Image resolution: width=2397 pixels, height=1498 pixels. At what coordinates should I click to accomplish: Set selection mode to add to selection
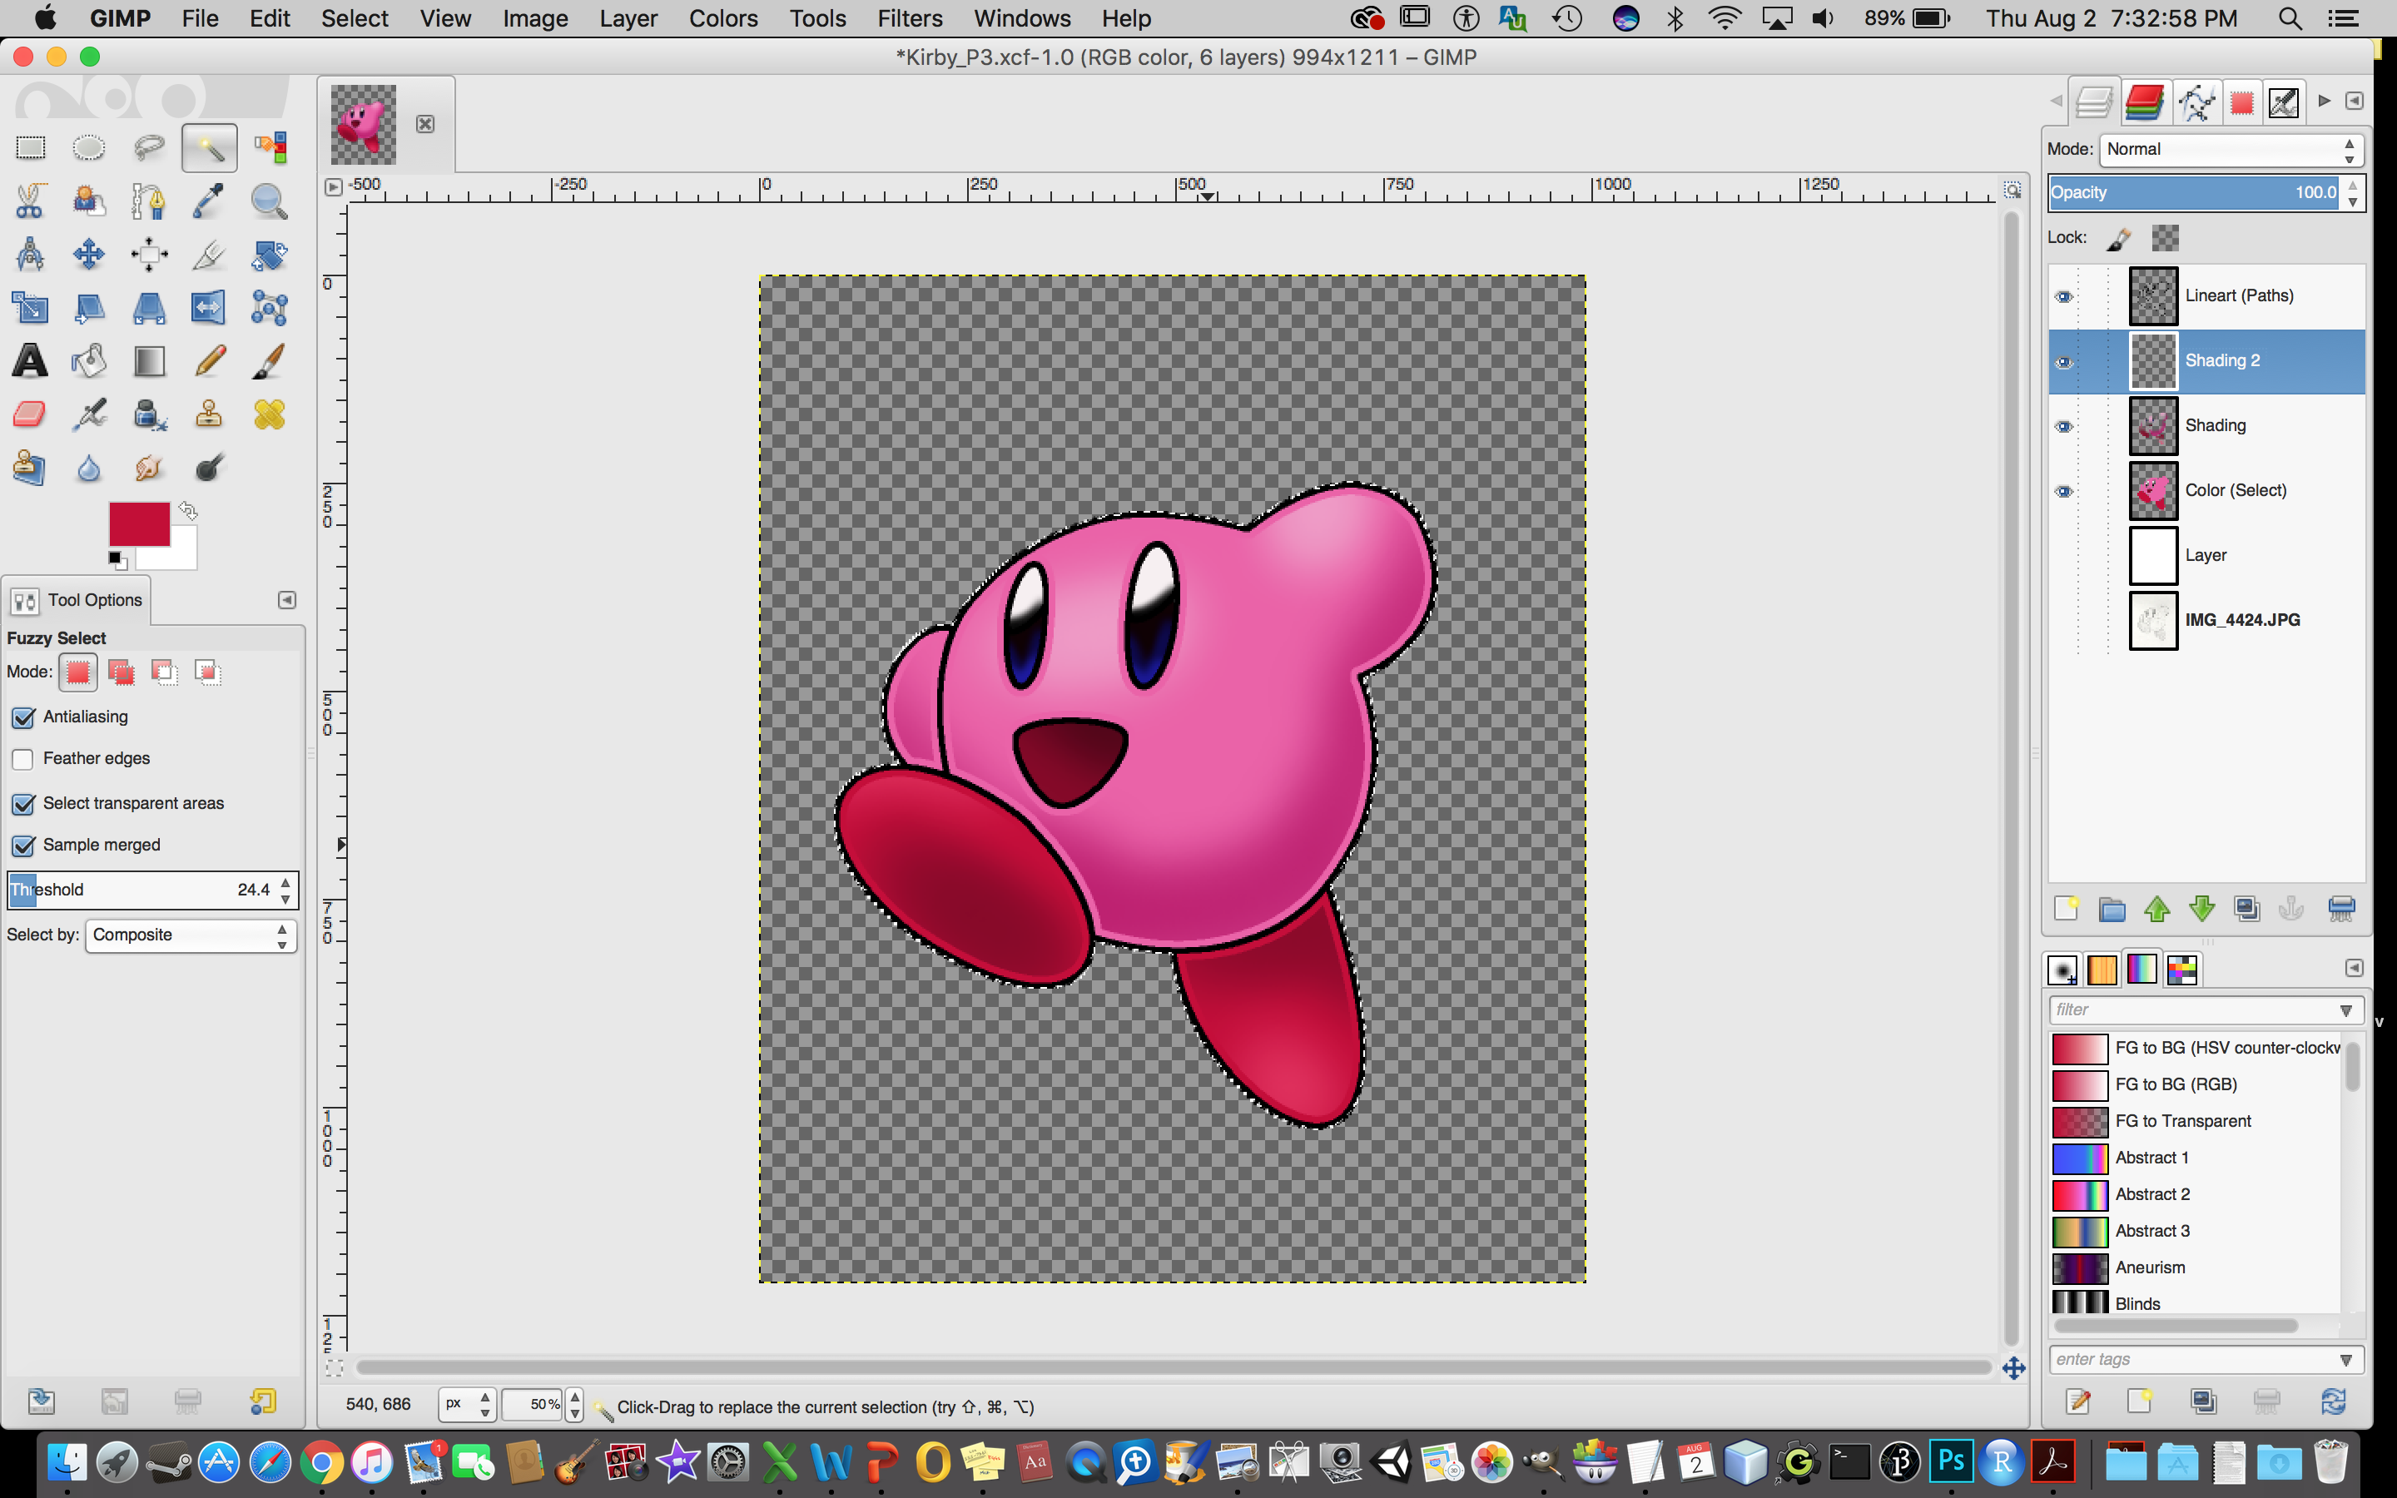pos(121,672)
